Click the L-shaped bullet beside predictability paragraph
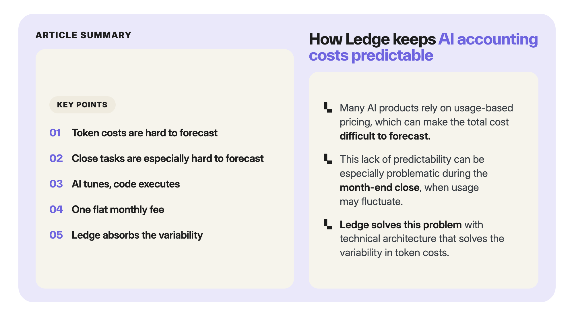The image size is (574, 323). (328, 159)
